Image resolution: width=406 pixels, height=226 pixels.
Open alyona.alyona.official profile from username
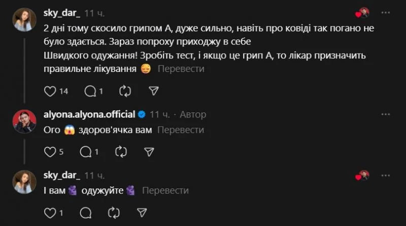[x=90, y=115]
